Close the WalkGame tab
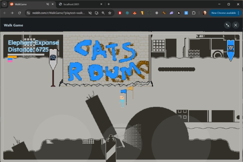243x162 pixels. point(53,4)
